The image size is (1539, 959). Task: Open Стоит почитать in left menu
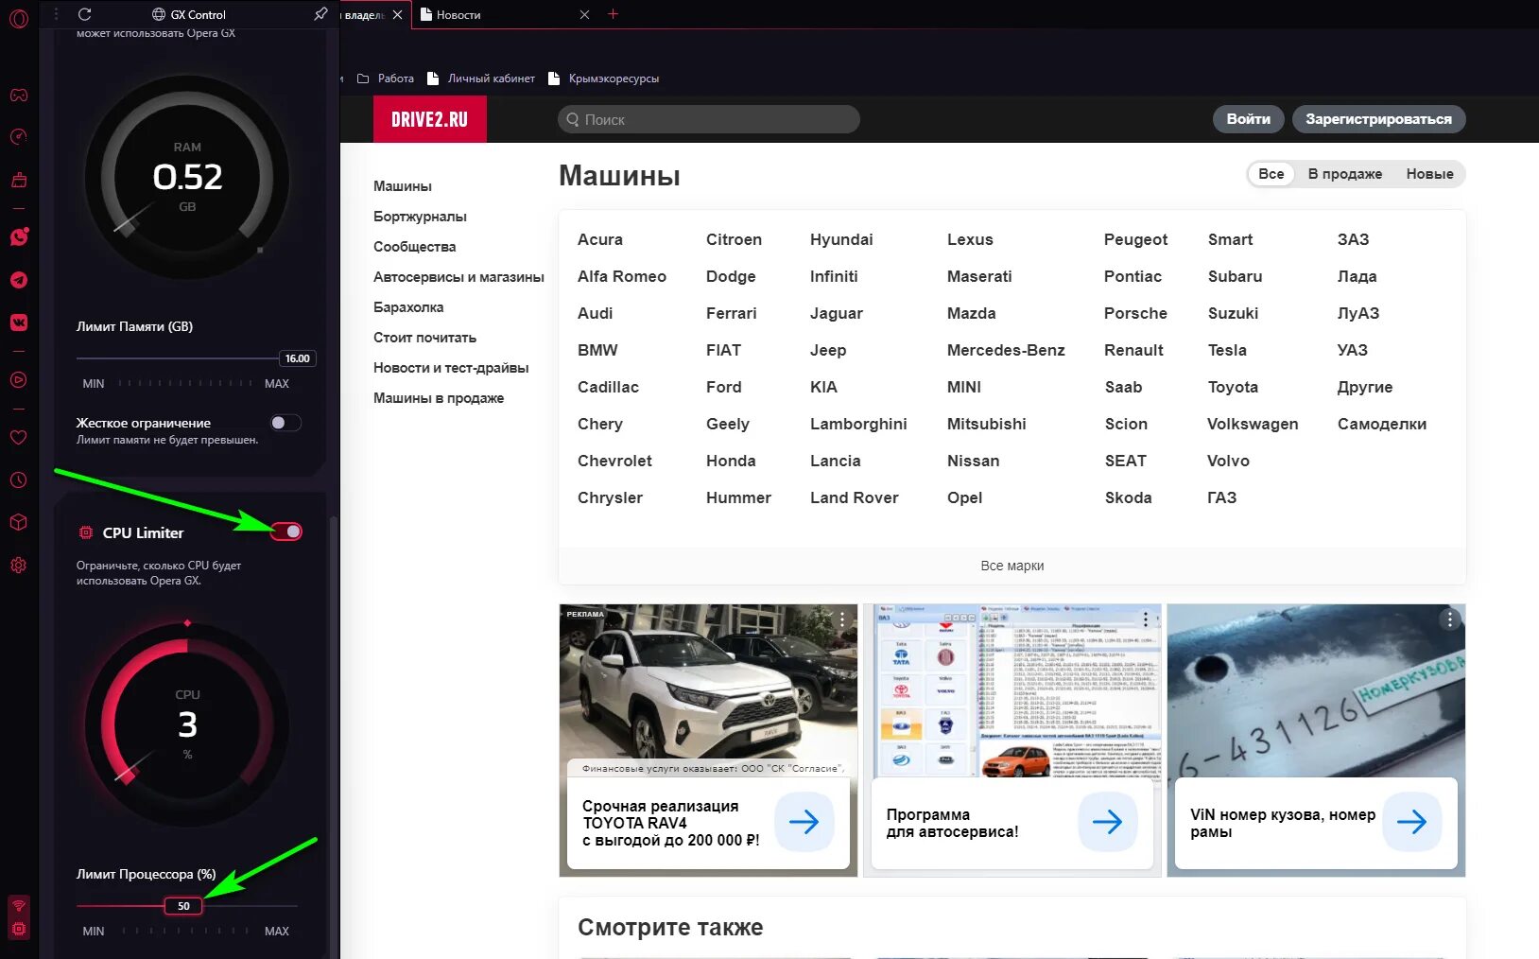click(424, 338)
